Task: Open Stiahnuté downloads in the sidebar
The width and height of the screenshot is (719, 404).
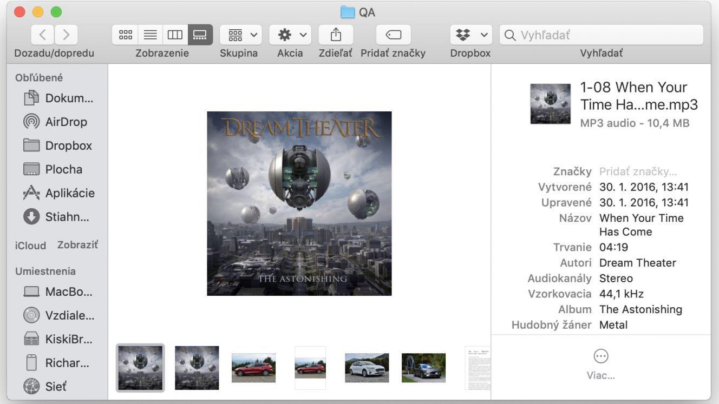Action: 56,217
